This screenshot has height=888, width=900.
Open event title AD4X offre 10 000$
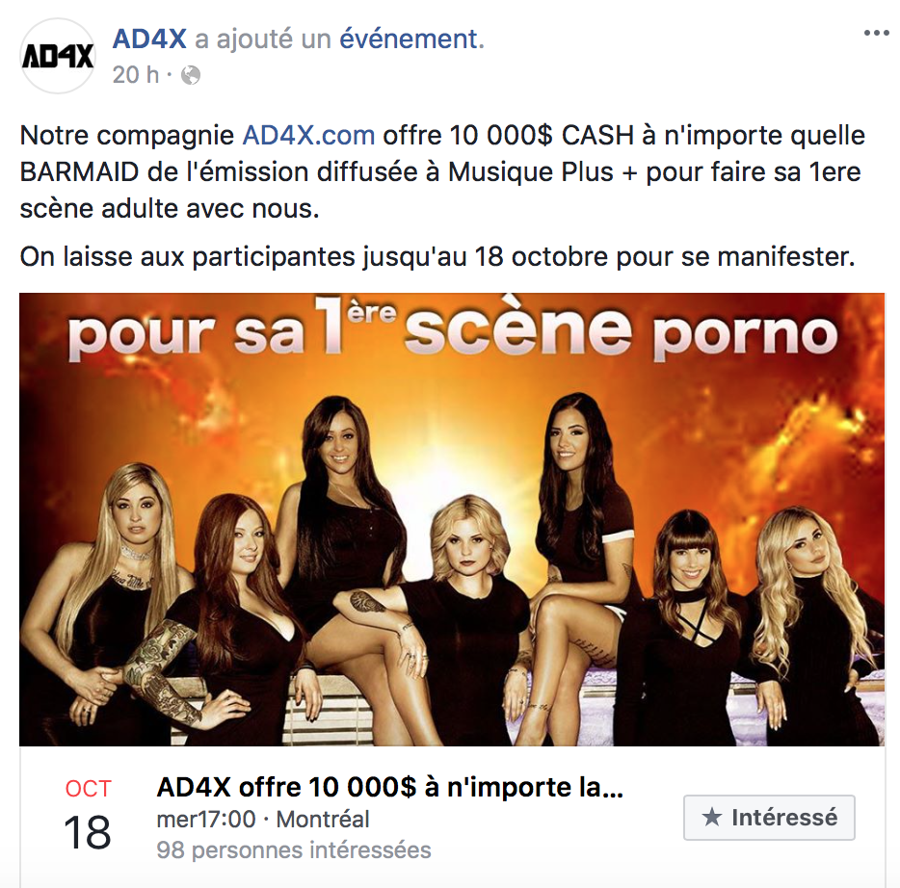click(389, 787)
